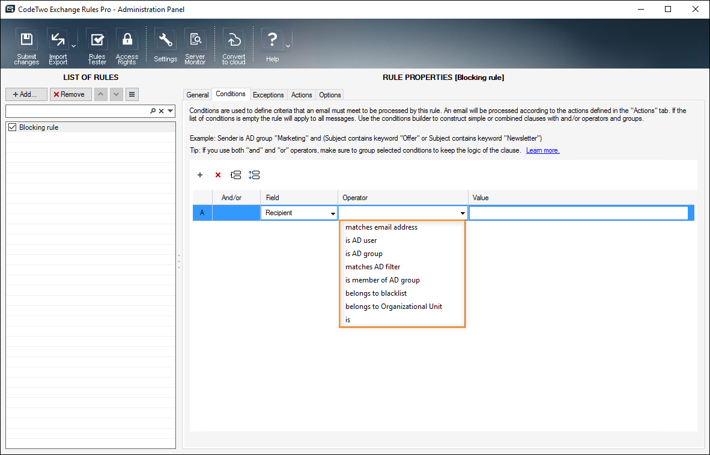Select 'is member of AD group' operator
This screenshot has height=455, width=710.
point(402,279)
